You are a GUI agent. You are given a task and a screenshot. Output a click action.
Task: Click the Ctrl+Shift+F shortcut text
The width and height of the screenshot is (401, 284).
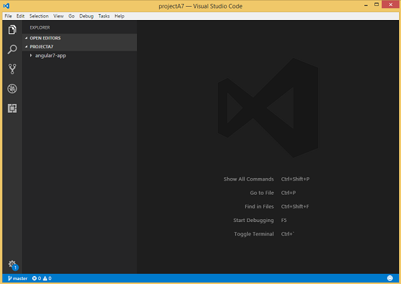[295, 207]
